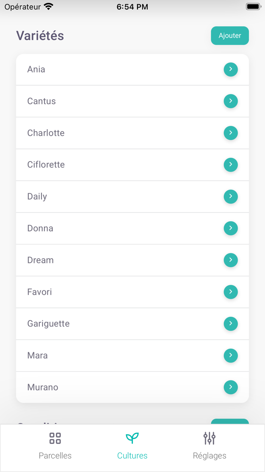Tap the Wi-Fi status icon
265x472 pixels.
(49, 6)
